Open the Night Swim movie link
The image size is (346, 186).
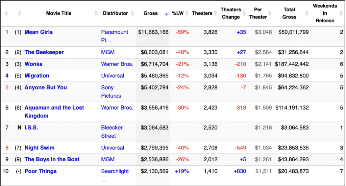40,148
